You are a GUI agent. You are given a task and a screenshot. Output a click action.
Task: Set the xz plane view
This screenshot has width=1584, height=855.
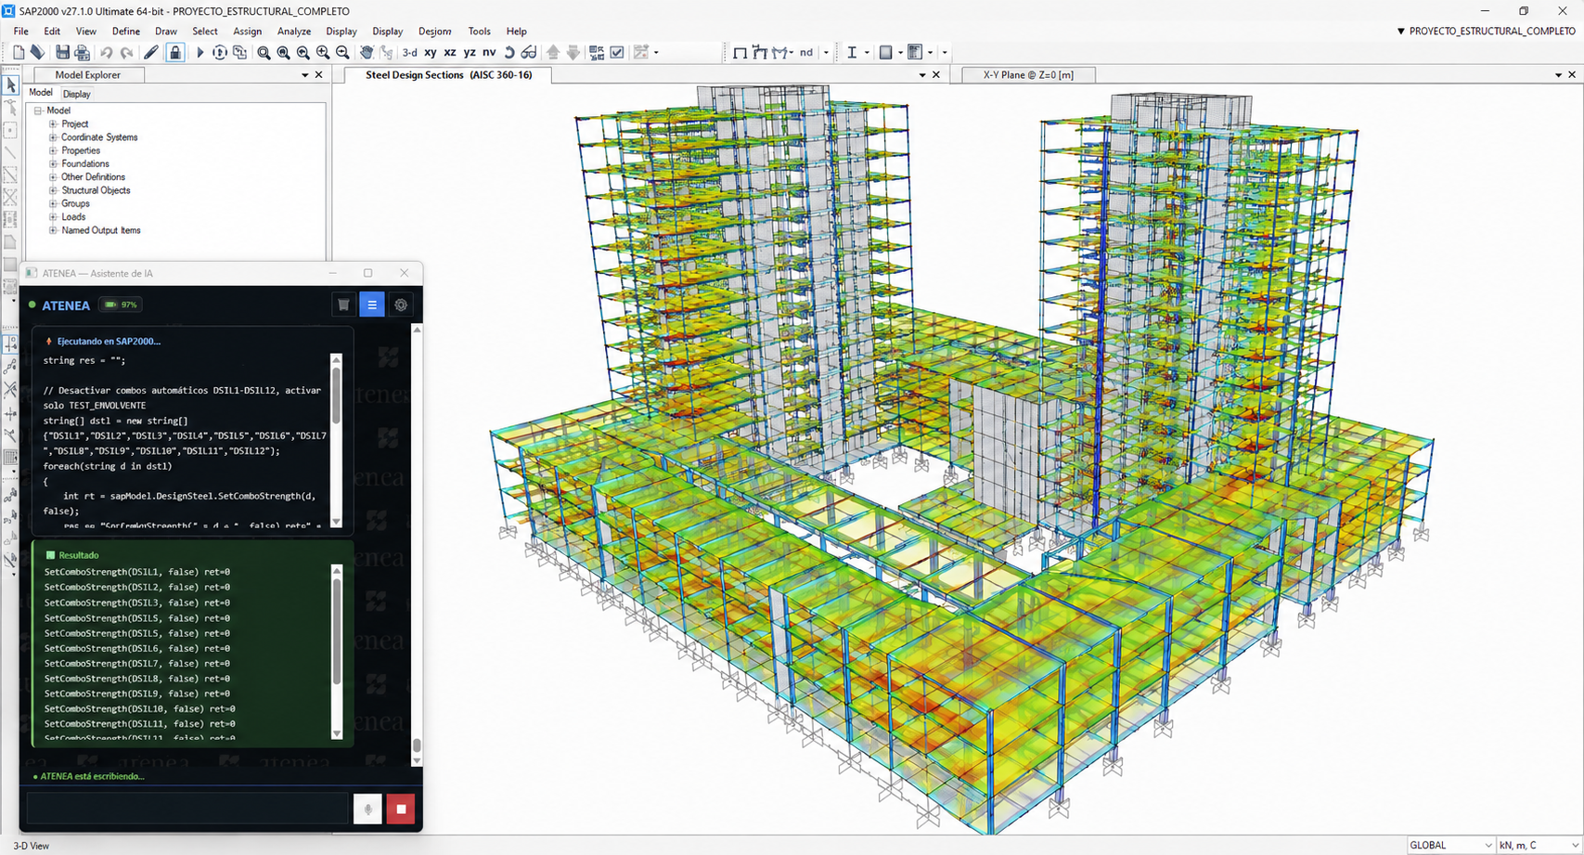tap(450, 53)
